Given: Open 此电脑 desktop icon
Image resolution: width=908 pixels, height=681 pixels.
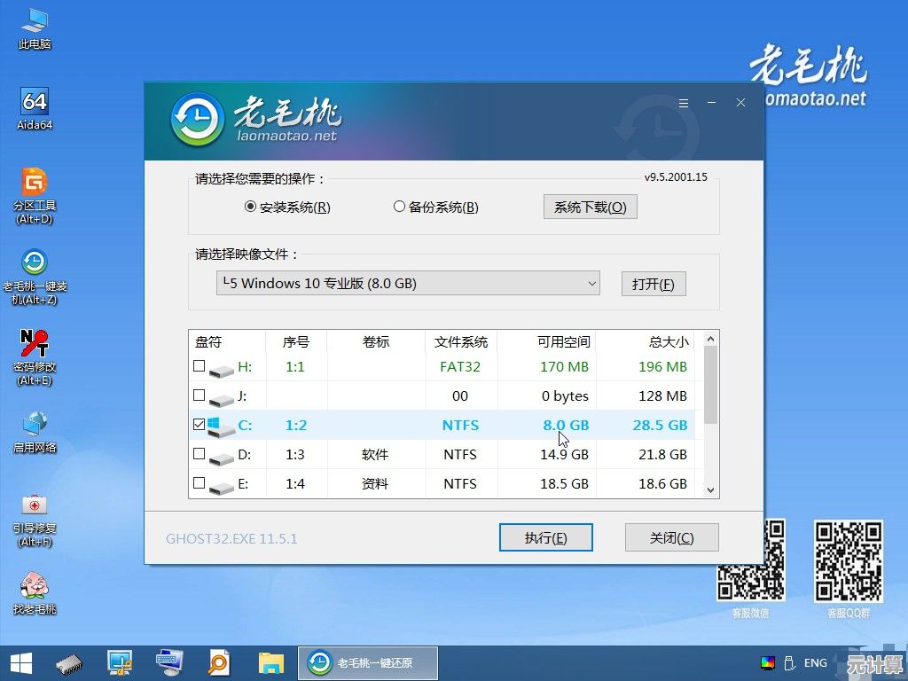Looking at the screenshot, I should coord(35,21).
